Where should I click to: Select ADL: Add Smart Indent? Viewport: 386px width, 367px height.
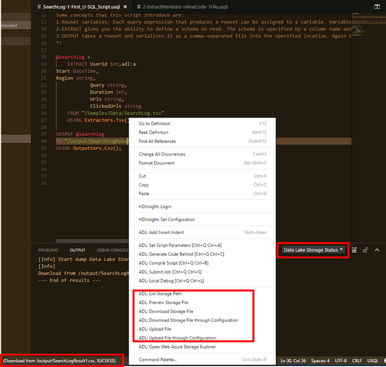point(203,232)
